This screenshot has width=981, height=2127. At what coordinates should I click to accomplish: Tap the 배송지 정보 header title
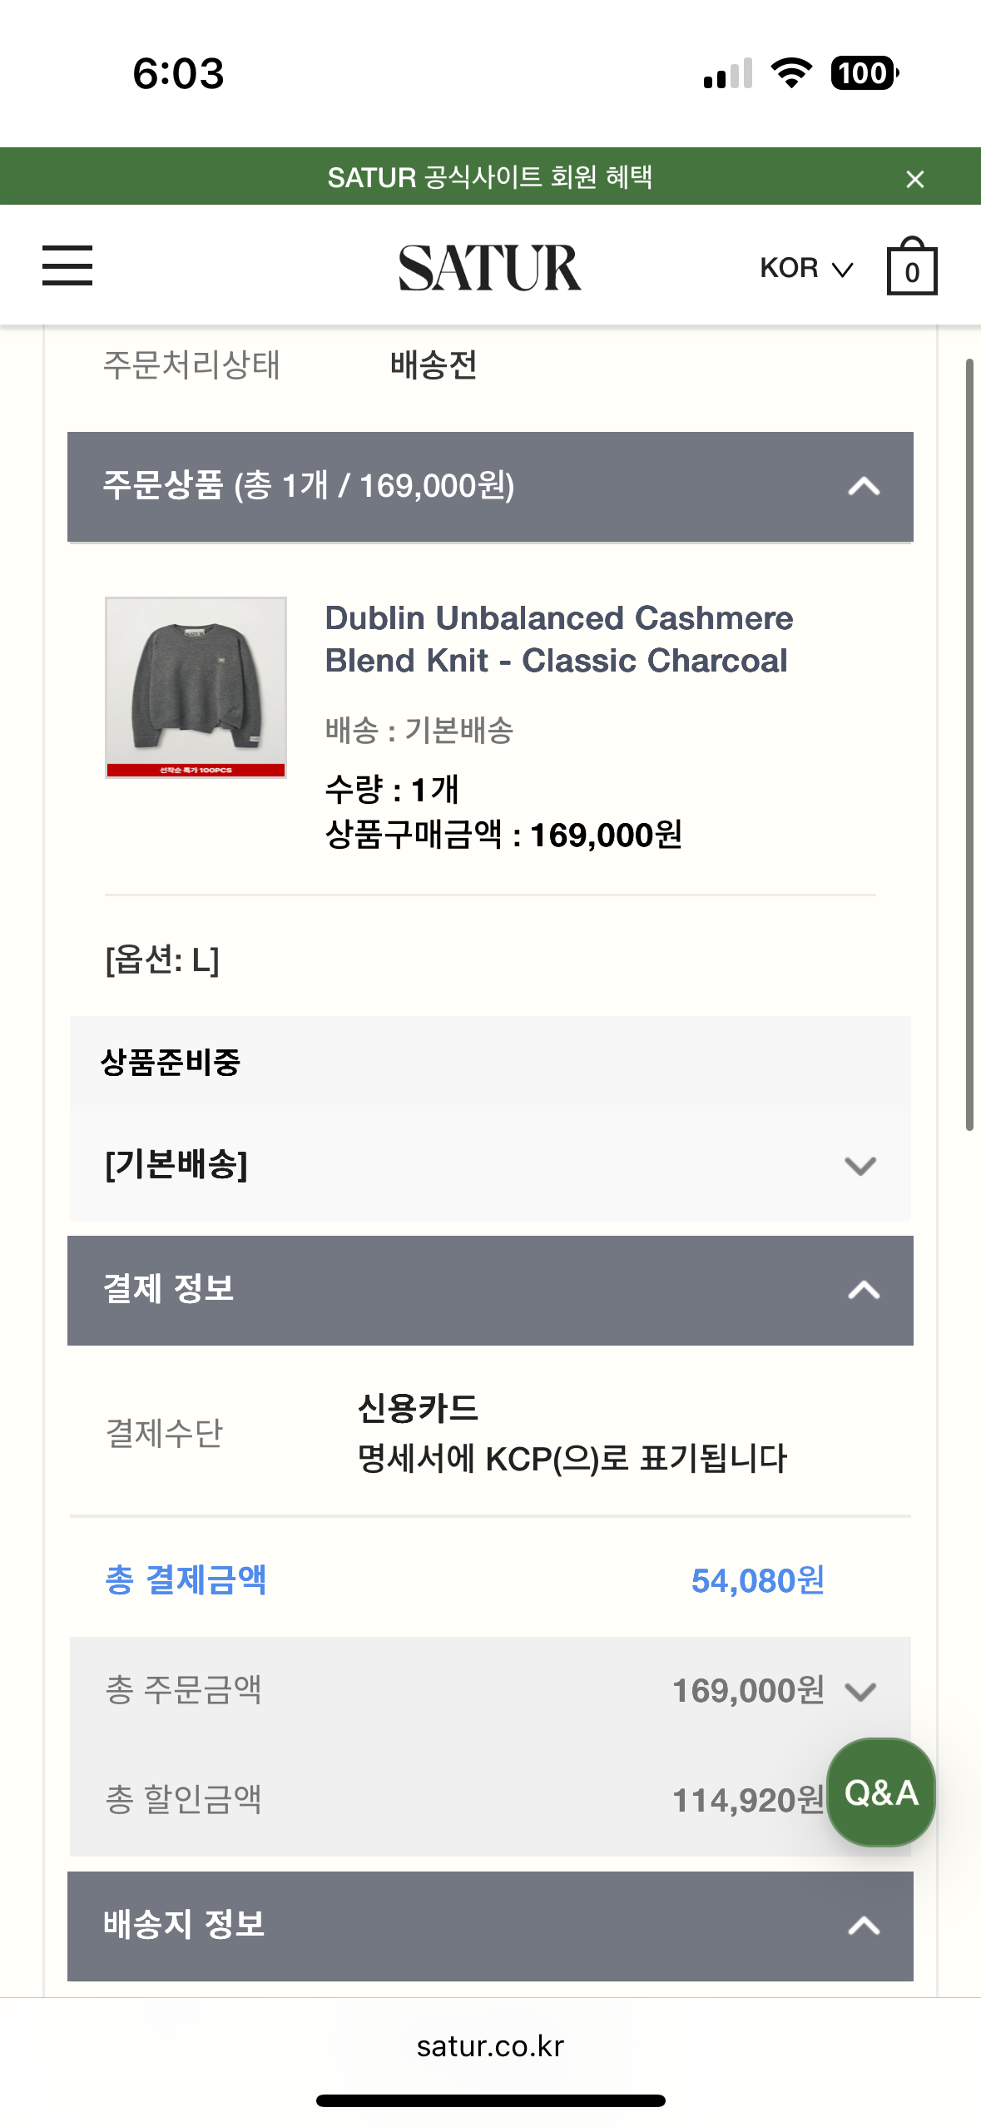[x=184, y=1924]
